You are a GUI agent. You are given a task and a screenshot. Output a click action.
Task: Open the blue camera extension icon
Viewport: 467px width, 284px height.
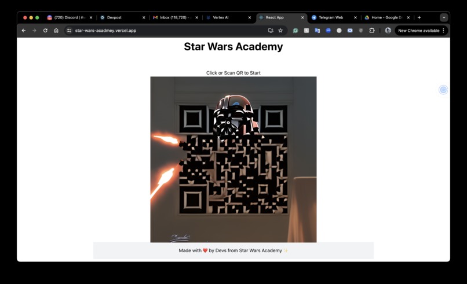pos(350,30)
